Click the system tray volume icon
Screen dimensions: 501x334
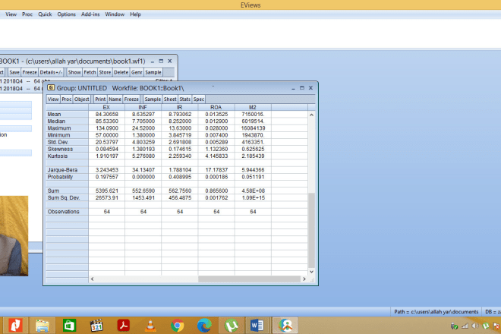tap(475, 326)
